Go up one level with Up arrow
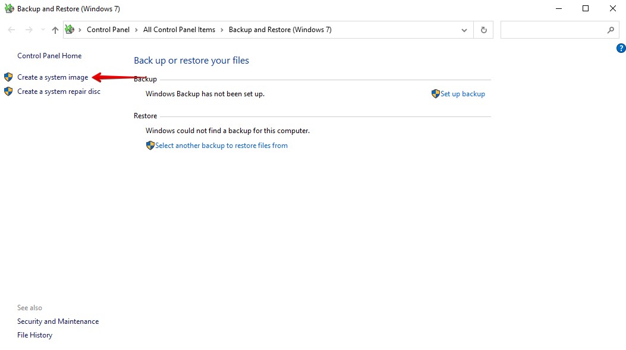Screen dimensions: 626x350 [55, 30]
